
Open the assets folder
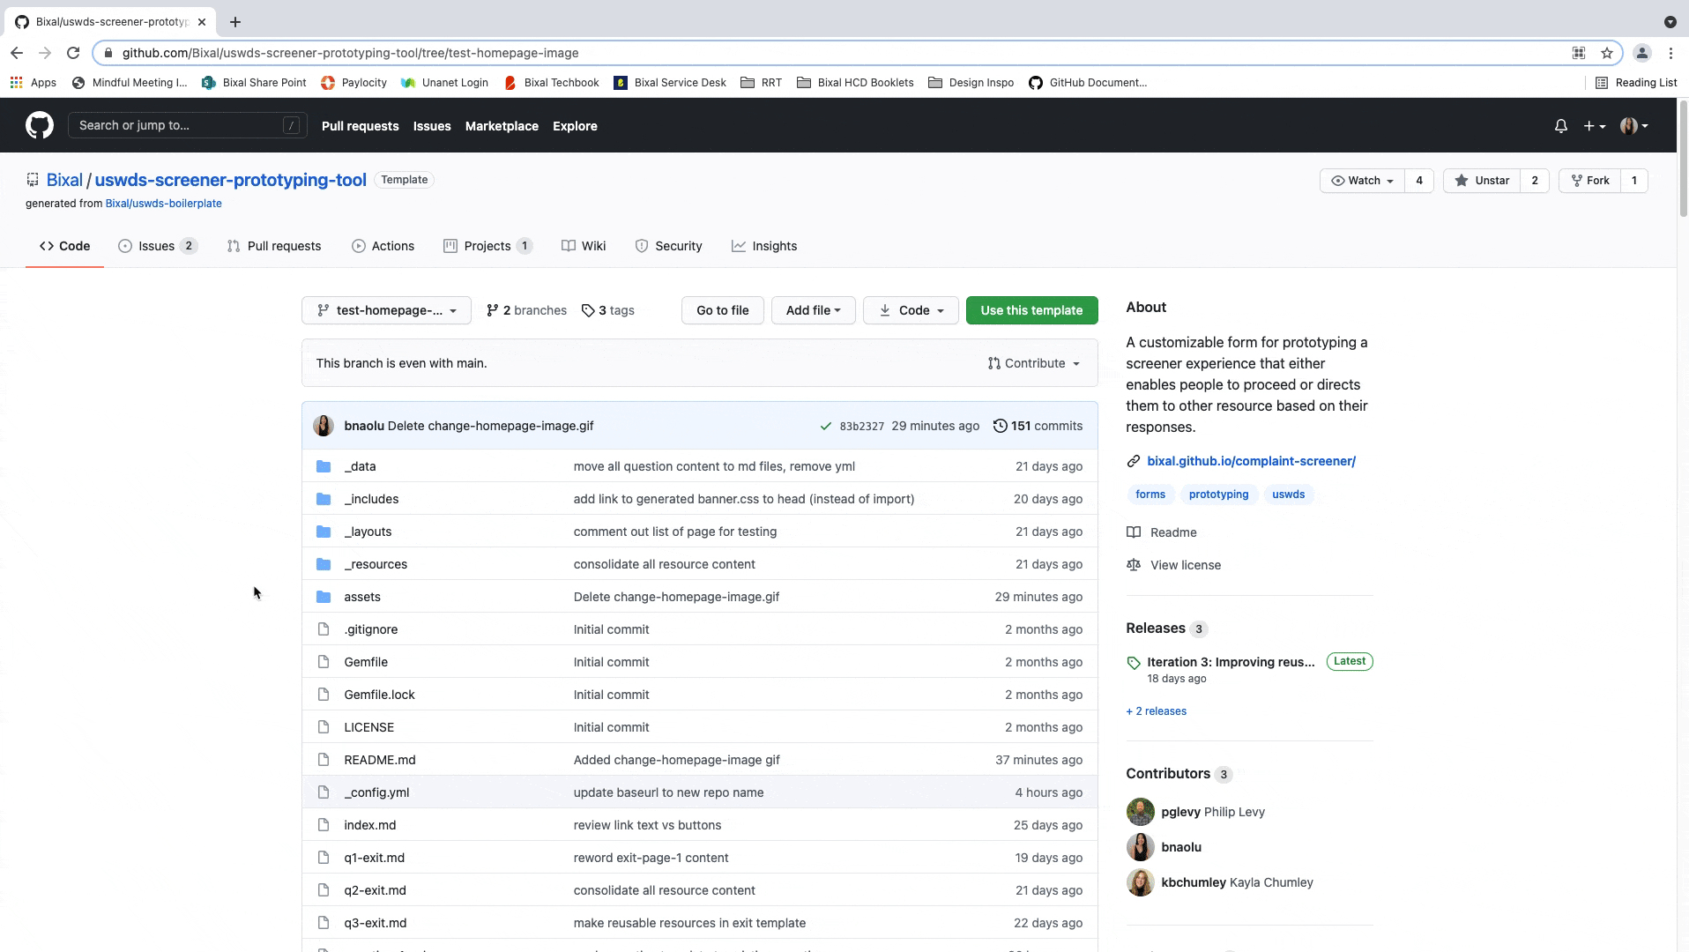362,597
